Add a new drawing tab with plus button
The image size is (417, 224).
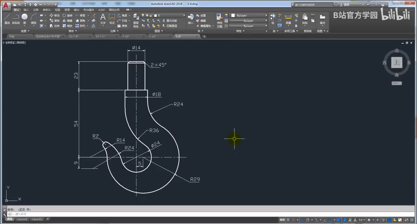click(204, 36)
